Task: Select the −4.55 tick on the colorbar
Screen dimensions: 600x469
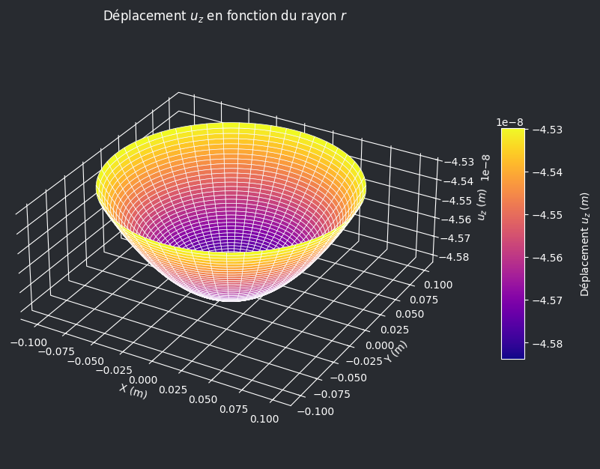Action: click(x=546, y=215)
